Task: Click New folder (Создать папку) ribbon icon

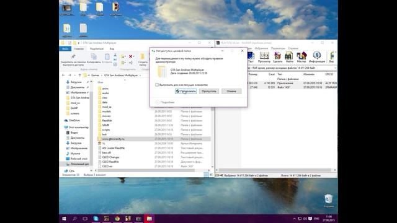Action: [143, 59]
